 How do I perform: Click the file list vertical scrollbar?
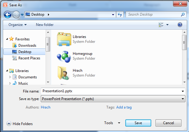(x=184, y=57)
